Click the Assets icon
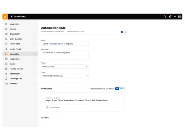 (x=6, y=64)
